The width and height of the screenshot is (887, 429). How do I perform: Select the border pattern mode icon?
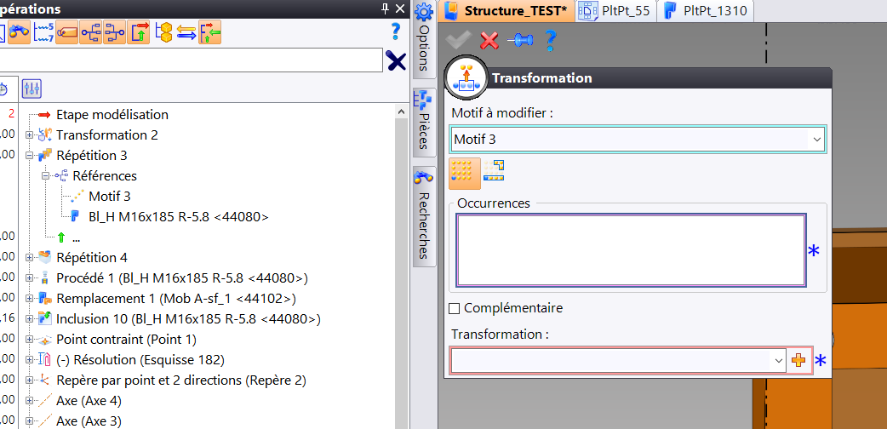click(494, 171)
